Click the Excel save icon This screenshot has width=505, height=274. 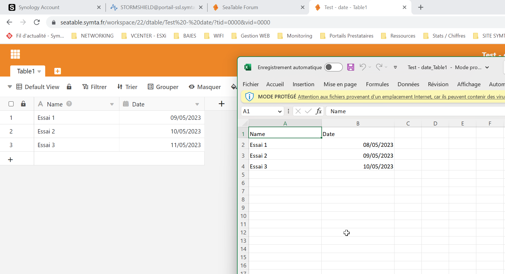click(351, 67)
